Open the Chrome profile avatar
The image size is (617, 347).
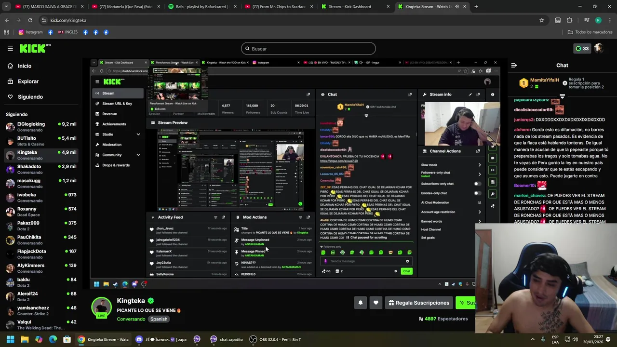pyautogui.click(x=598, y=20)
